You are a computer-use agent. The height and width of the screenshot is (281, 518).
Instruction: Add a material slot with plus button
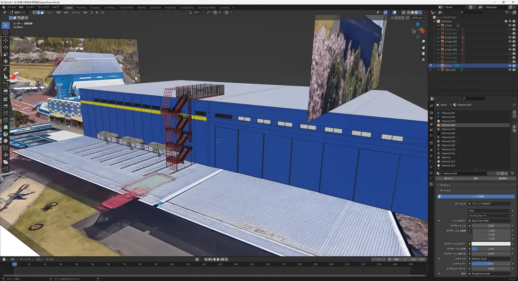(x=514, y=112)
